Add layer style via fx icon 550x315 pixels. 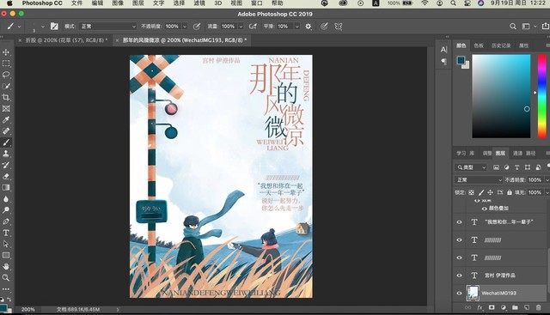tap(480, 307)
